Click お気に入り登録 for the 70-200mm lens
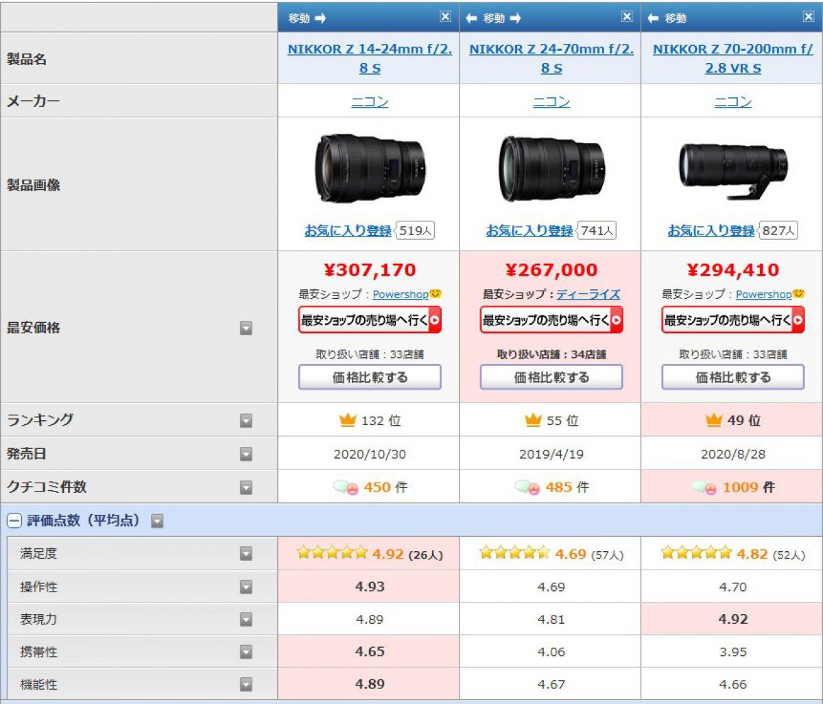Screen dimensions: 823x704 pos(711,231)
